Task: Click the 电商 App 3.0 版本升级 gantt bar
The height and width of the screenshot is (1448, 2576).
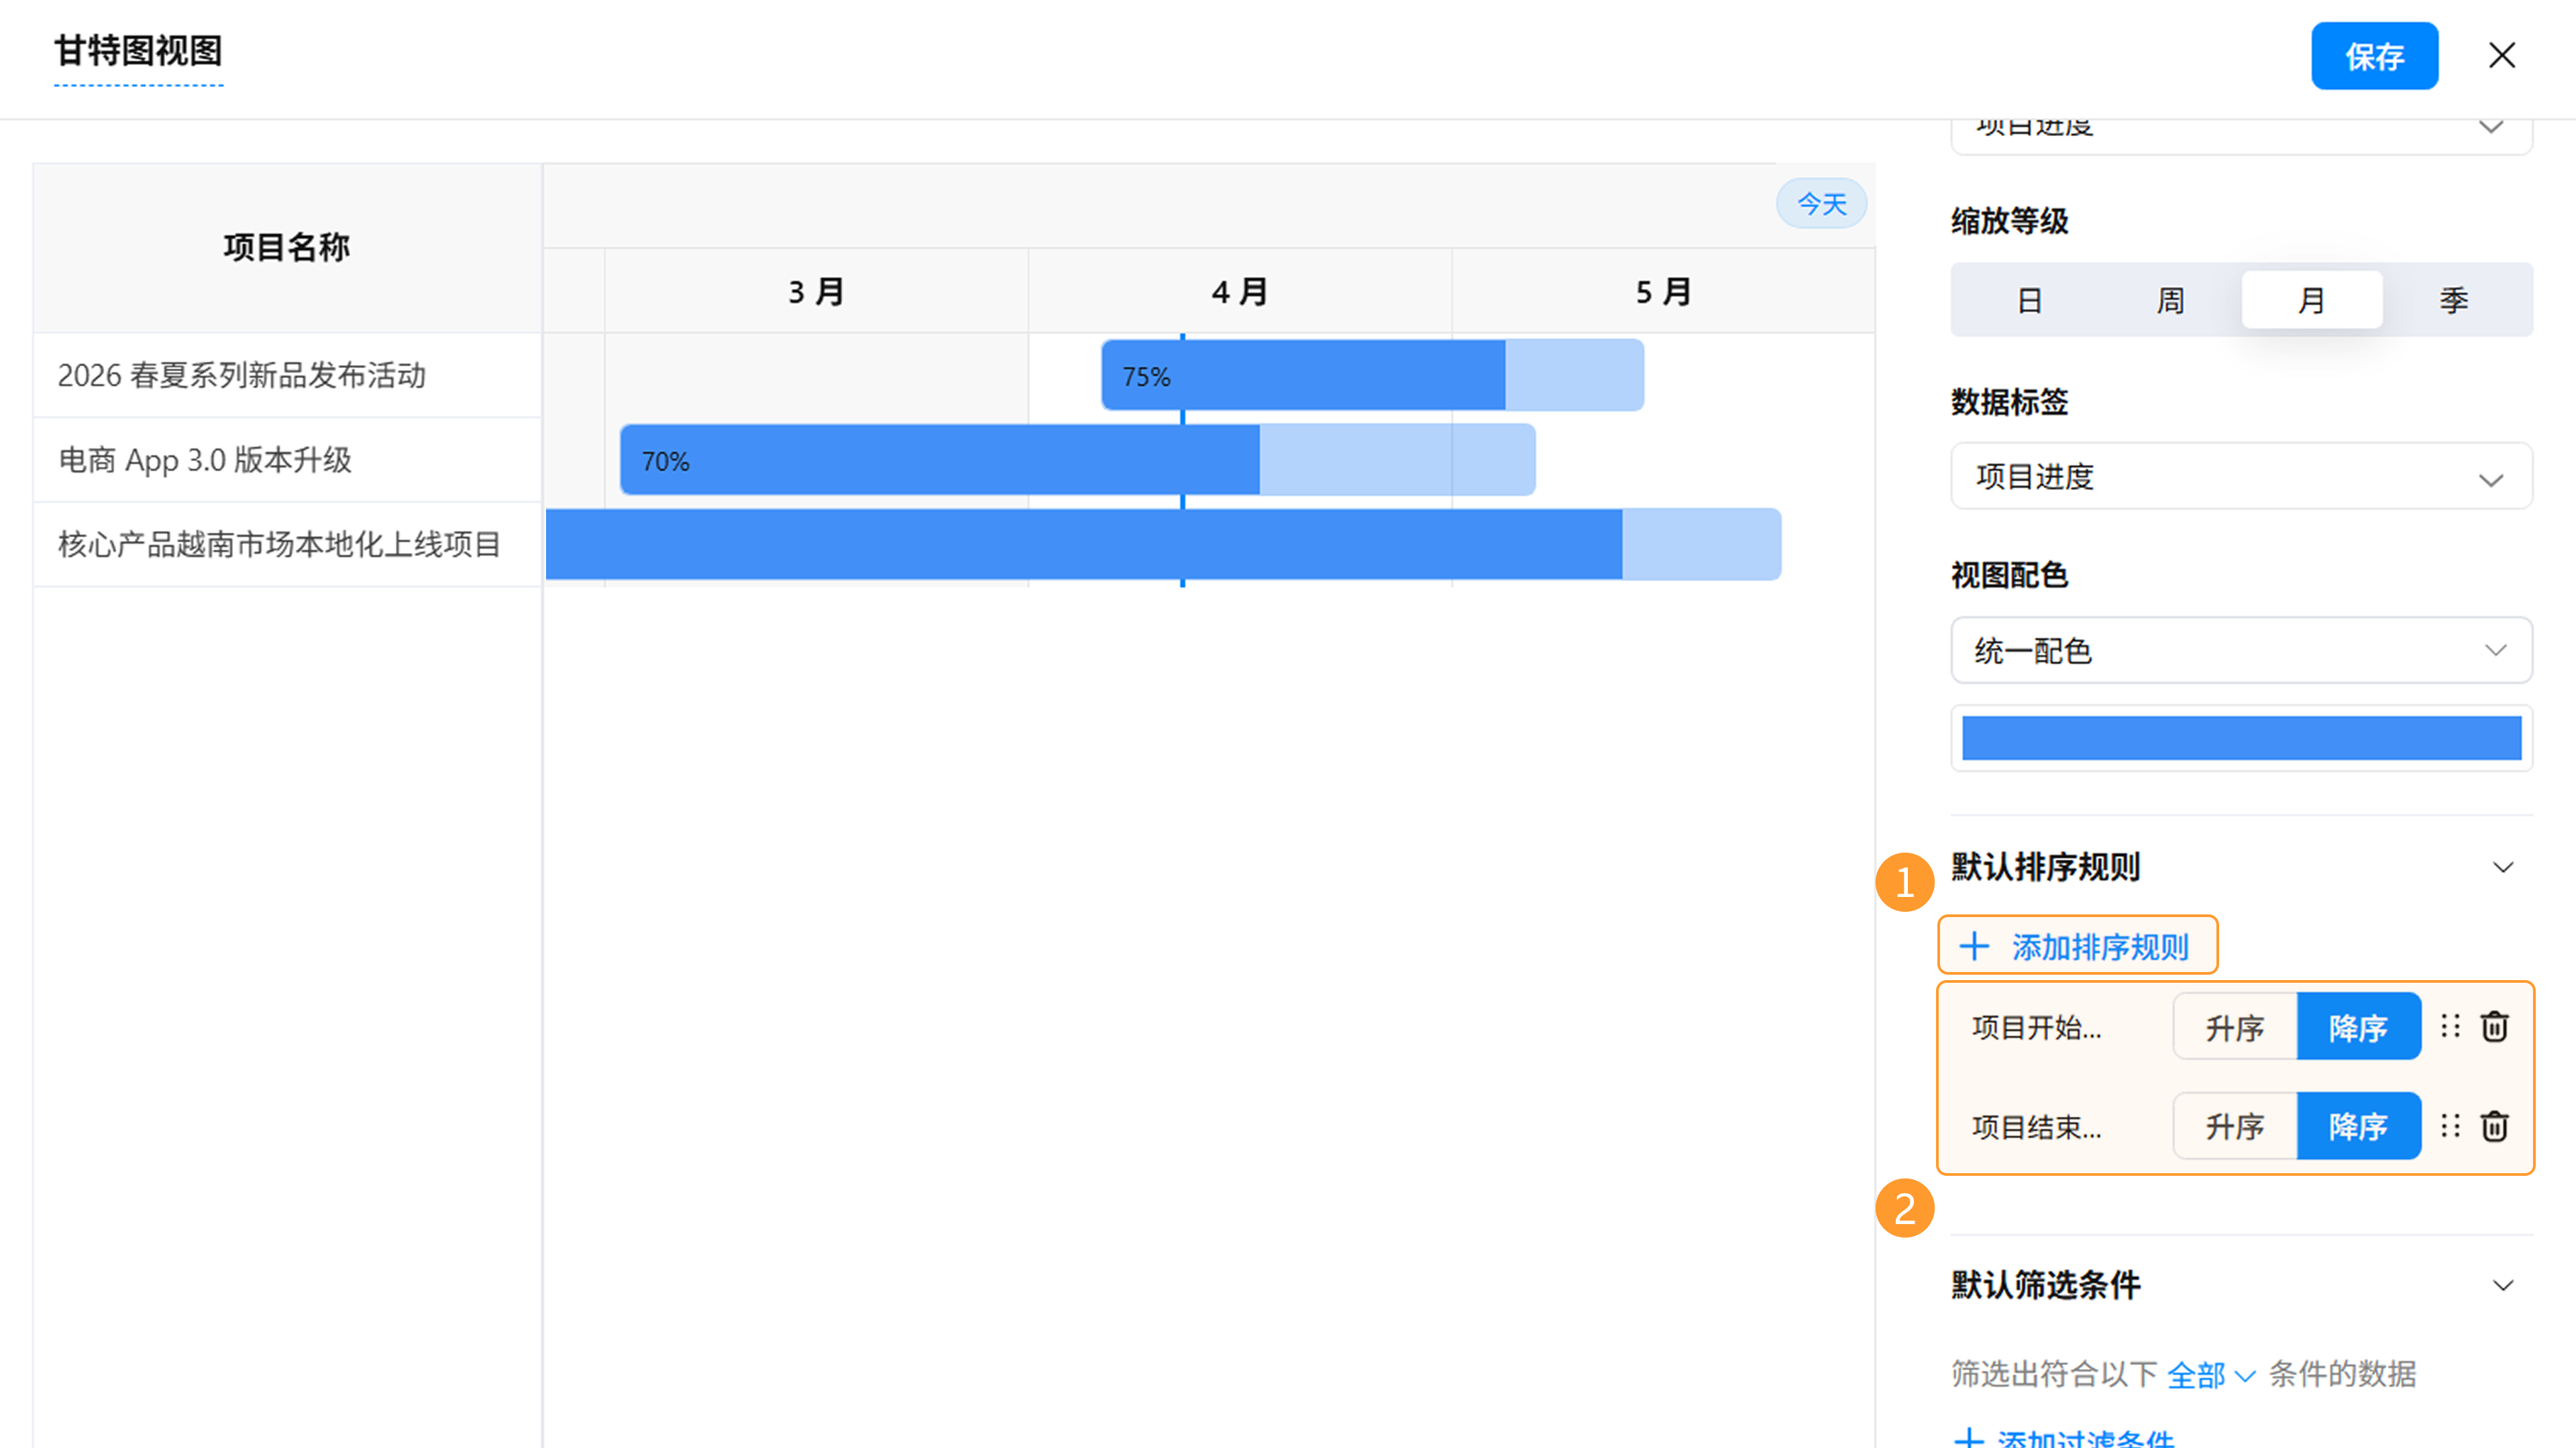Action: [x=1077, y=460]
